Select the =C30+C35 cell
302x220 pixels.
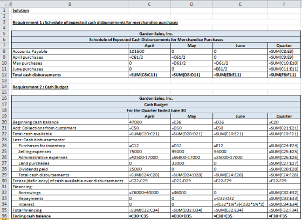tap(149, 216)
